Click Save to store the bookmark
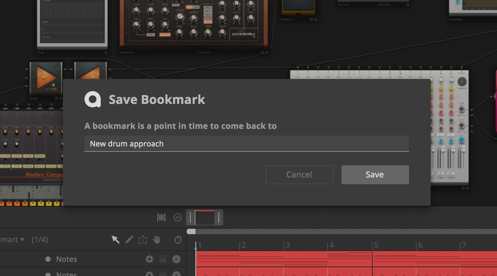Screen dimensions: 497x276 [375, 175]
